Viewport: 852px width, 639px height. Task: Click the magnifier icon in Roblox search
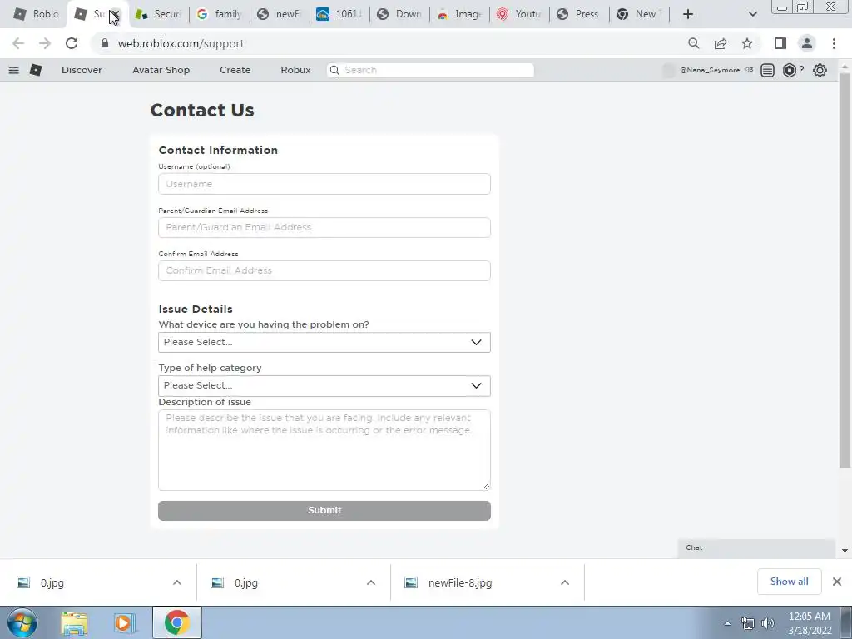coord(334,70)
